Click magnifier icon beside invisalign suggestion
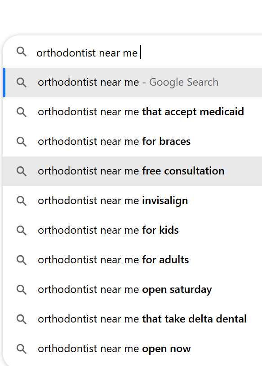The width and height of the screenshot is (262, 366). click(x=22, y=201)
